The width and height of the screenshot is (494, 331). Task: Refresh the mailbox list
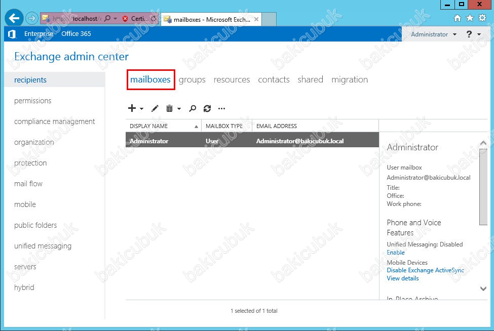click(207, 108)
